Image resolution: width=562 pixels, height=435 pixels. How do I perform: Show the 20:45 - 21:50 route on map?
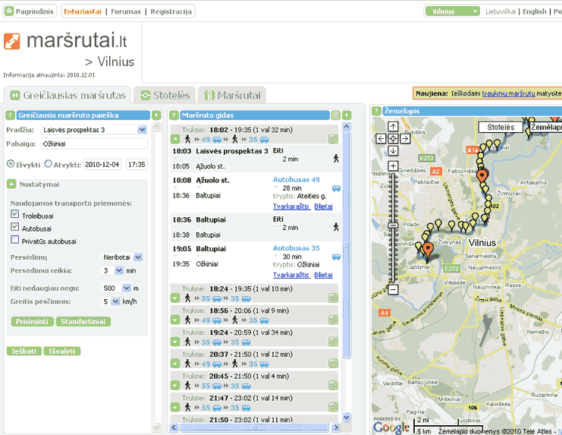tap(333, 386)
